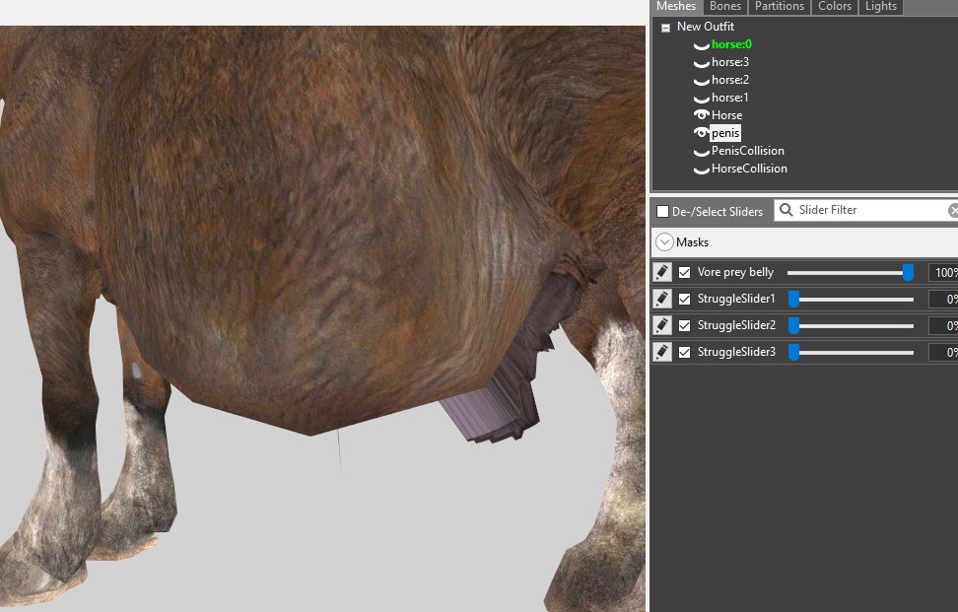Click the Vore prey belly slider name

(x=735, y=272)
